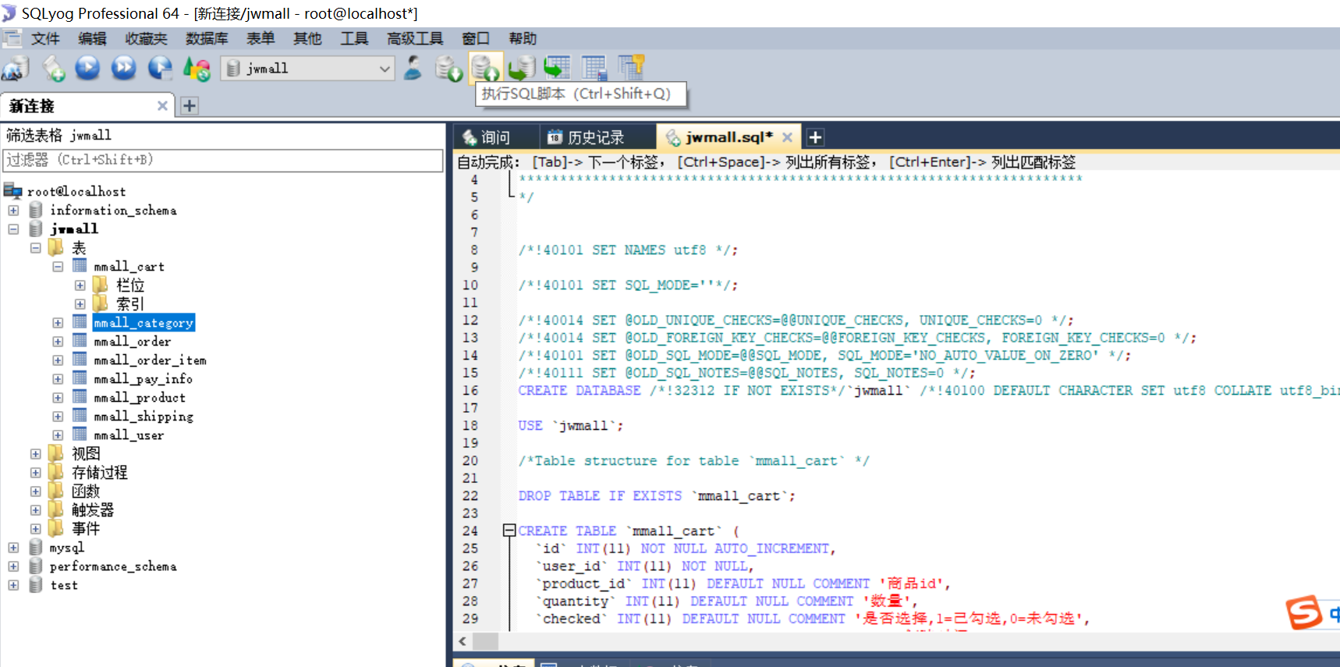
Task: Click the SQLyog title bar app icon
Action: [9, 12]
